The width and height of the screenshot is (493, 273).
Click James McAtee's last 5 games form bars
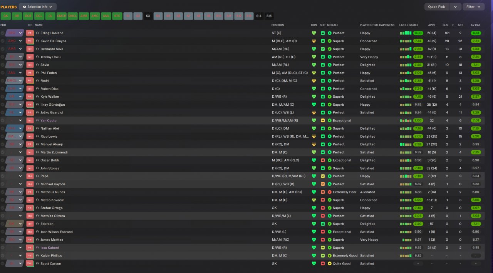pyautogui.click(x=407, y=240)
